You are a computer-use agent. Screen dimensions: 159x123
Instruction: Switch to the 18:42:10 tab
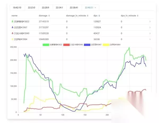(17, 8)
